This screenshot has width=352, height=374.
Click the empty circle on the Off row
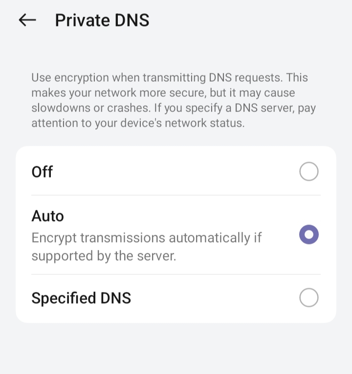[308, 172]
